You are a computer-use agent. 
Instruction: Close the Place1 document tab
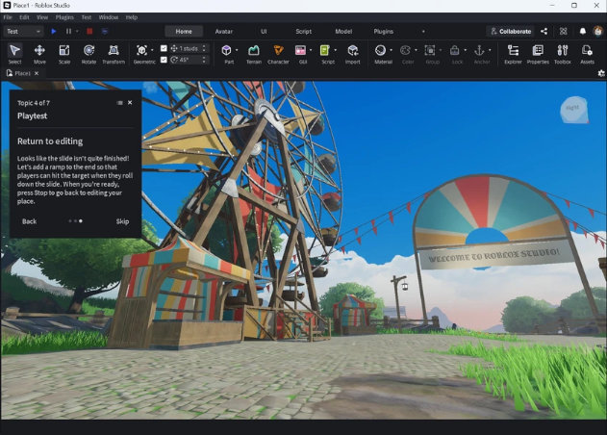pos(37,73)
